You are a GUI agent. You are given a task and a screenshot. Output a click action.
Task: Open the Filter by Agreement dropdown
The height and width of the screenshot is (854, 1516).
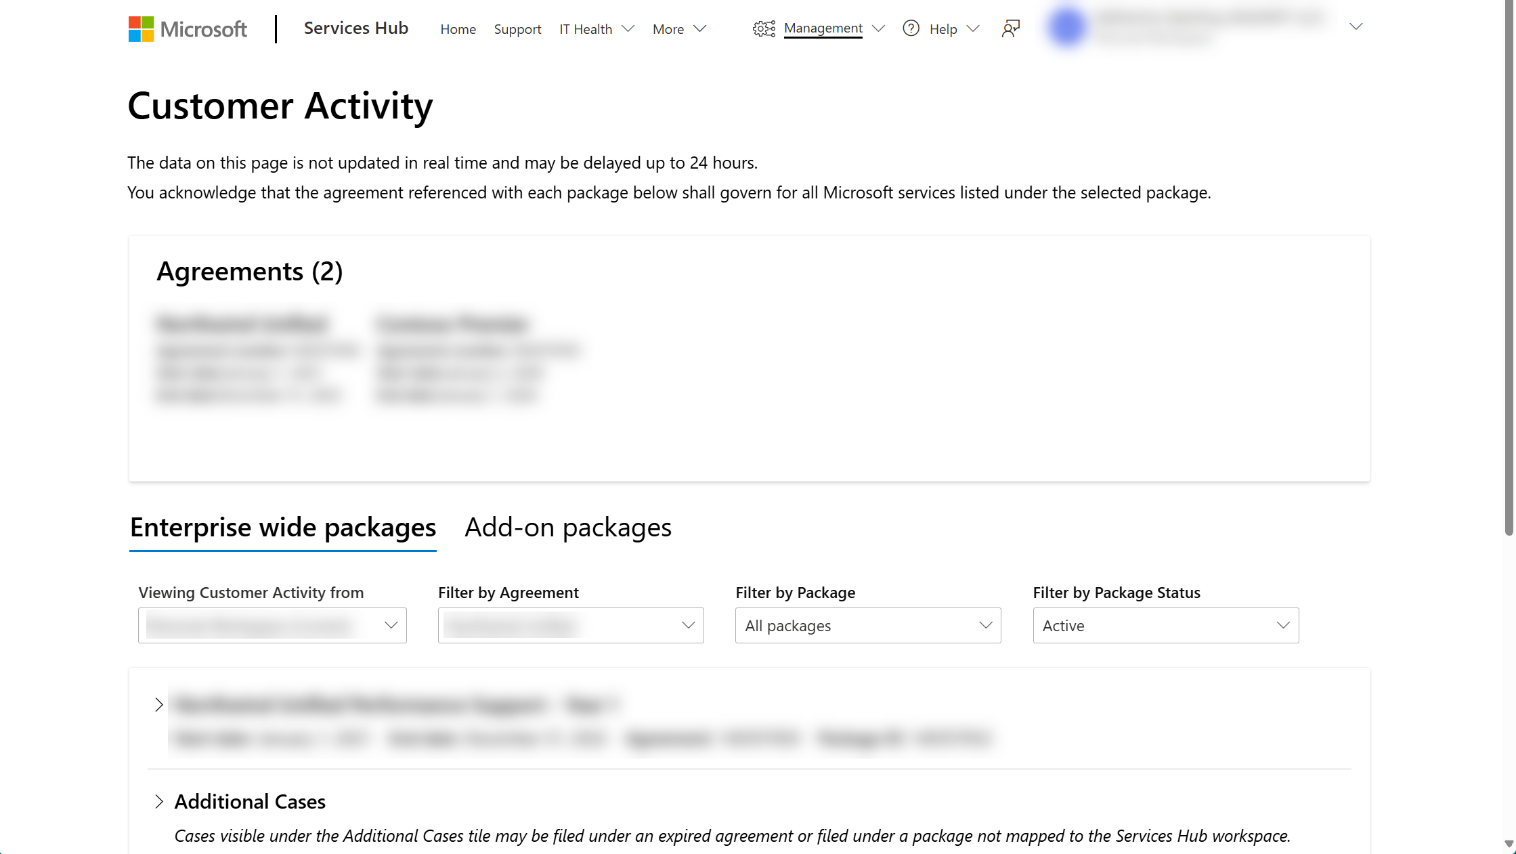click(x=571, y=625)
